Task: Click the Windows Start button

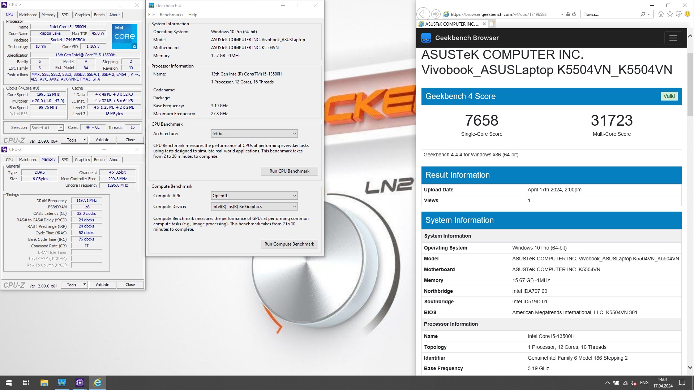Action: (x=9, y=383)
